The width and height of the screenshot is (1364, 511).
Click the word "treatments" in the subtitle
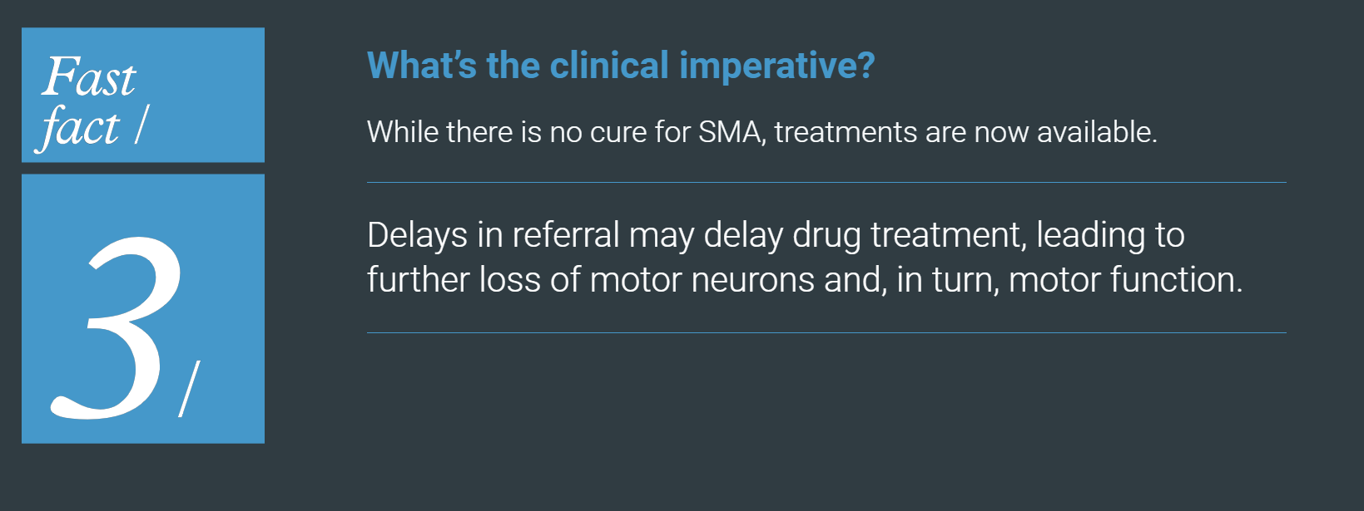pos(846,132)
